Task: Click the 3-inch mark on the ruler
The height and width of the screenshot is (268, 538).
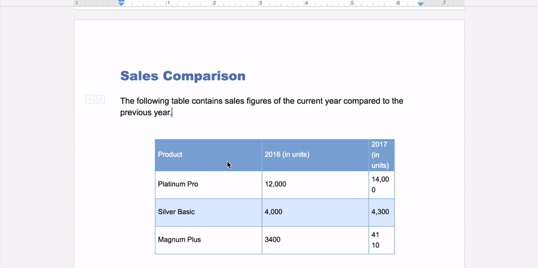Action: [x=260, y=4]
